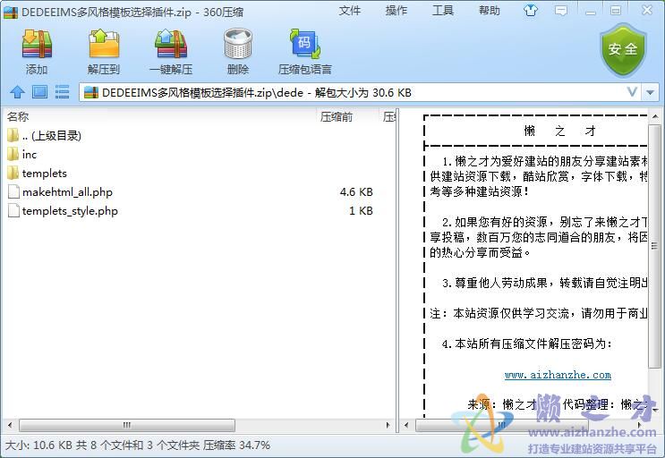Go up one level with the arrow icon
This screenshot has height=458, width=665.
(x=17, y=92)
